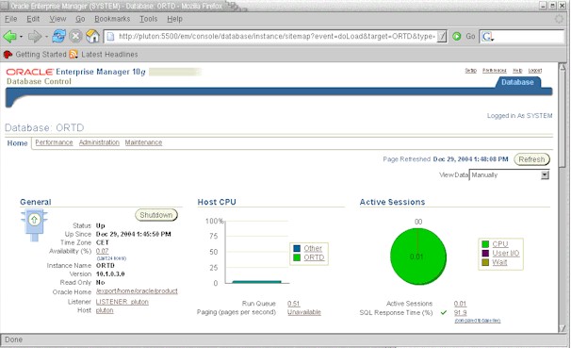Click the Go text button
The image size is (571, 348).
pyautogui.click(x=470, y=37)
